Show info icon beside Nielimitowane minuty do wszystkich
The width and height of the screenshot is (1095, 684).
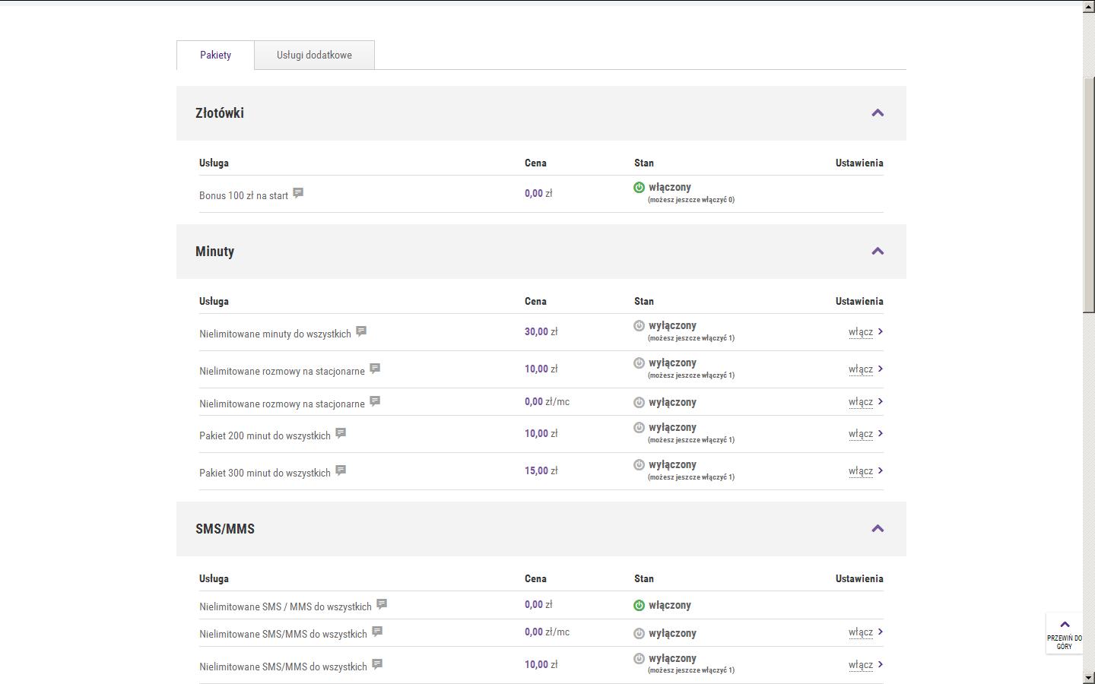[361, 331]
